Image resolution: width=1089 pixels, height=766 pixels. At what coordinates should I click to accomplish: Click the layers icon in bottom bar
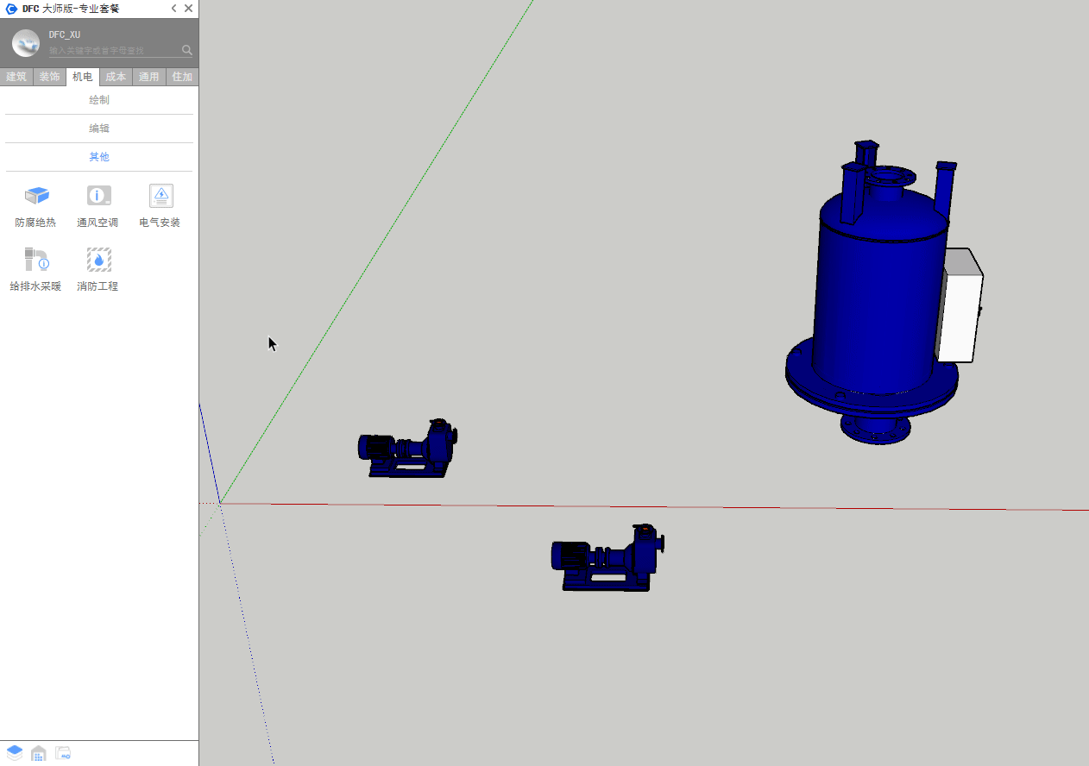pyautogui.click(x=15, y=753)
